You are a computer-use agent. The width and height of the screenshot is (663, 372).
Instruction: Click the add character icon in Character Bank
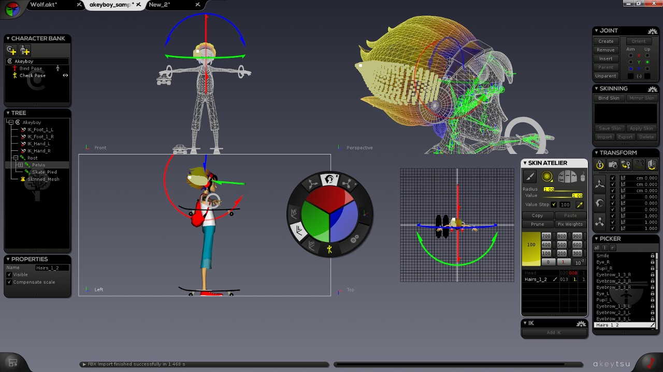tap(11, 50)
